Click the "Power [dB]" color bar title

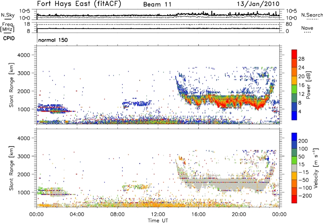(x=308, y=85)
